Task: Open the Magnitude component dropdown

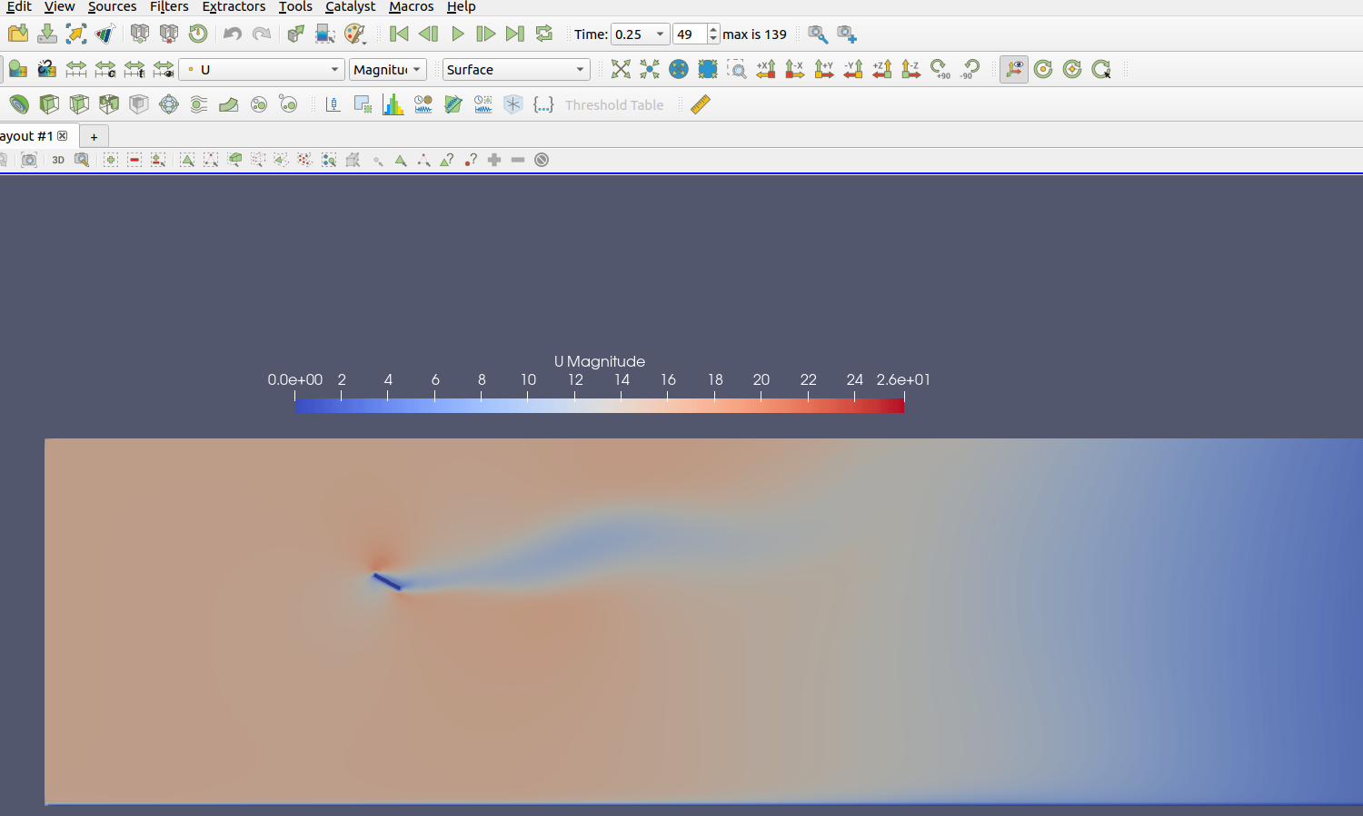Action: 387,70
